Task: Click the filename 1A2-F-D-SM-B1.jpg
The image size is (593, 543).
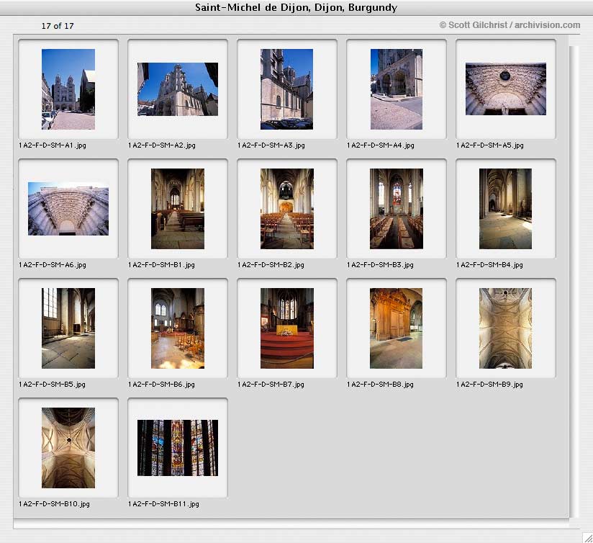Action: [x=161, y=265]
